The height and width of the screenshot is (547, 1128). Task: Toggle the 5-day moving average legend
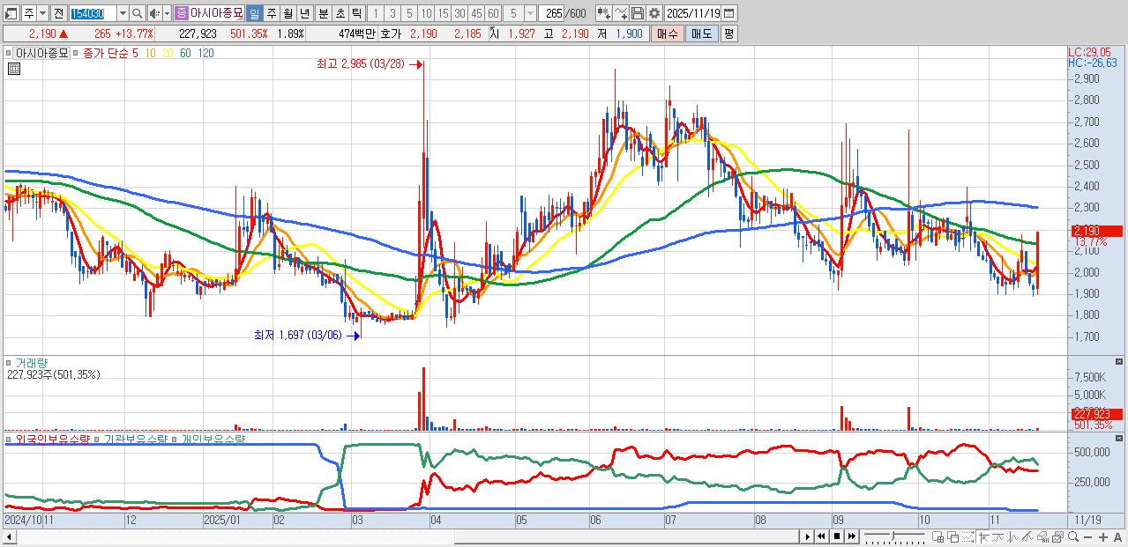coord(135,53)
